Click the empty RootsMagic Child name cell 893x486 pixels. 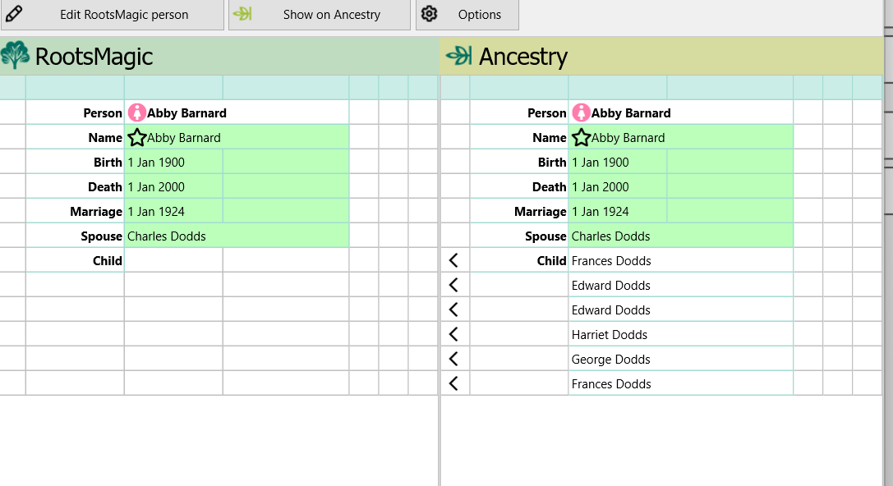173,260
